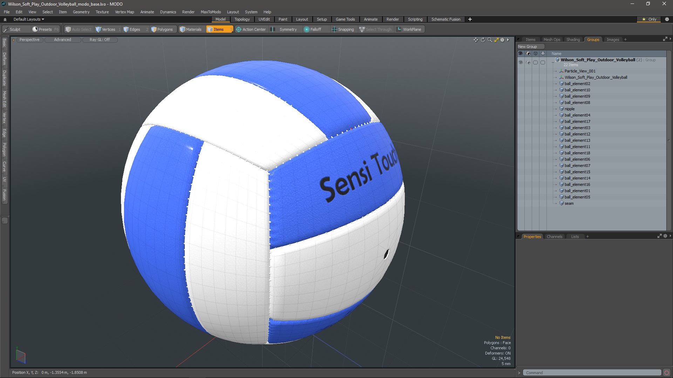
Task: Open the Default Layouts dropdown
Action: coord(29,19)
